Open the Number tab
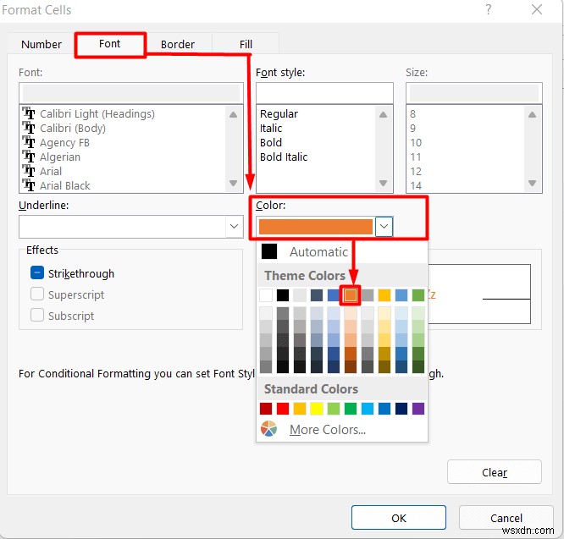The width and height of the screenshot is (564, 539). [41, 44]
